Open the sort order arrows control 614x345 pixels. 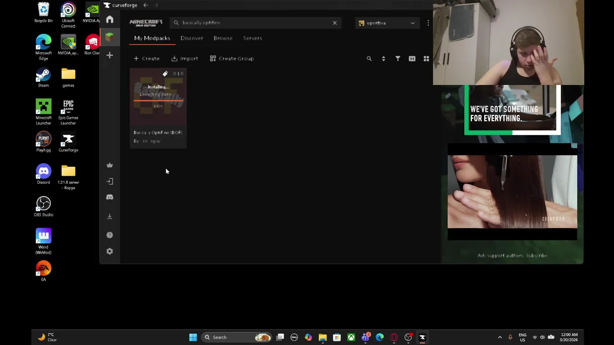(383, 58)
